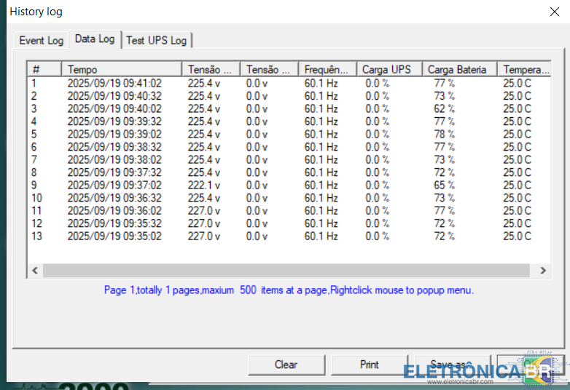Click the Clear button
Screen dimensions: 570x390
pyautogui.click(x=286, y=365)
